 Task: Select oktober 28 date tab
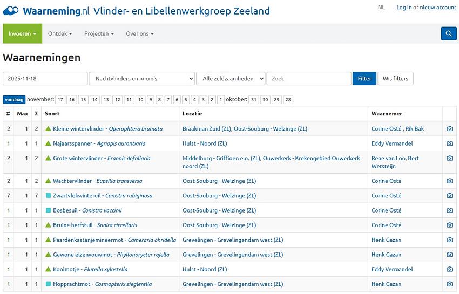(288, 99)
